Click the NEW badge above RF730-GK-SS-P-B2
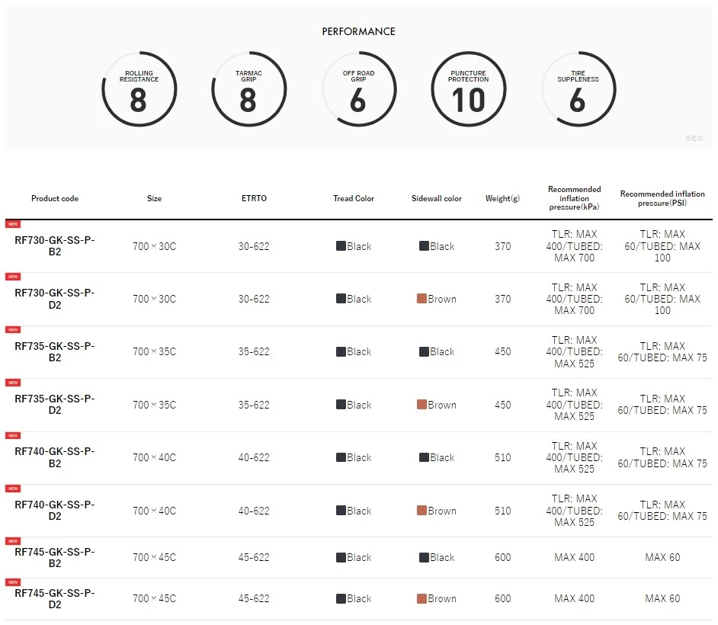This screenshot has width=718, height=625. 13,224
